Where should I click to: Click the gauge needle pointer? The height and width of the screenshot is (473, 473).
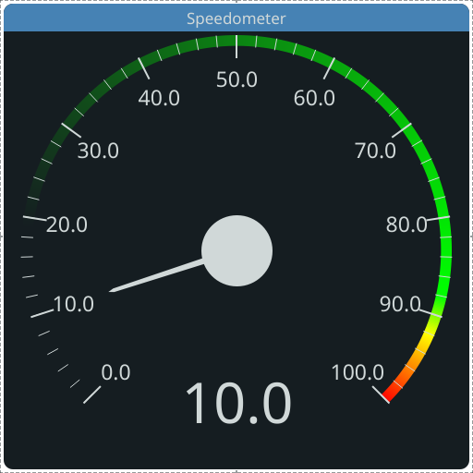[x=157, y=275]
